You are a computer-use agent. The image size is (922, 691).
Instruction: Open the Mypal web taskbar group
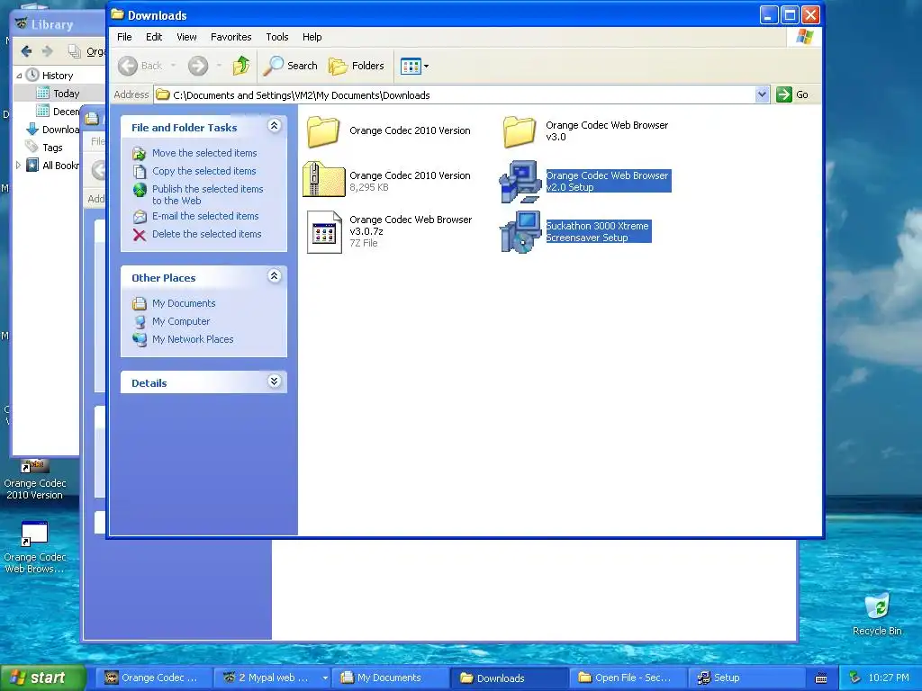coord(272,678)
